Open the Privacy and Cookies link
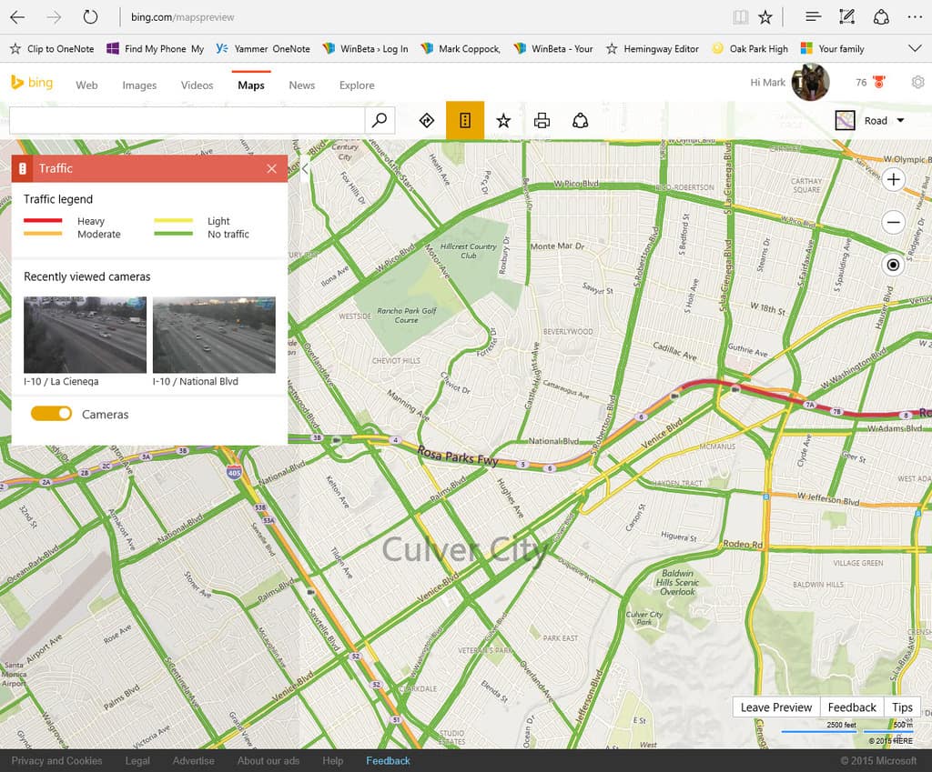The width and height of the screenshot is (932, 772). pos(56,761)
